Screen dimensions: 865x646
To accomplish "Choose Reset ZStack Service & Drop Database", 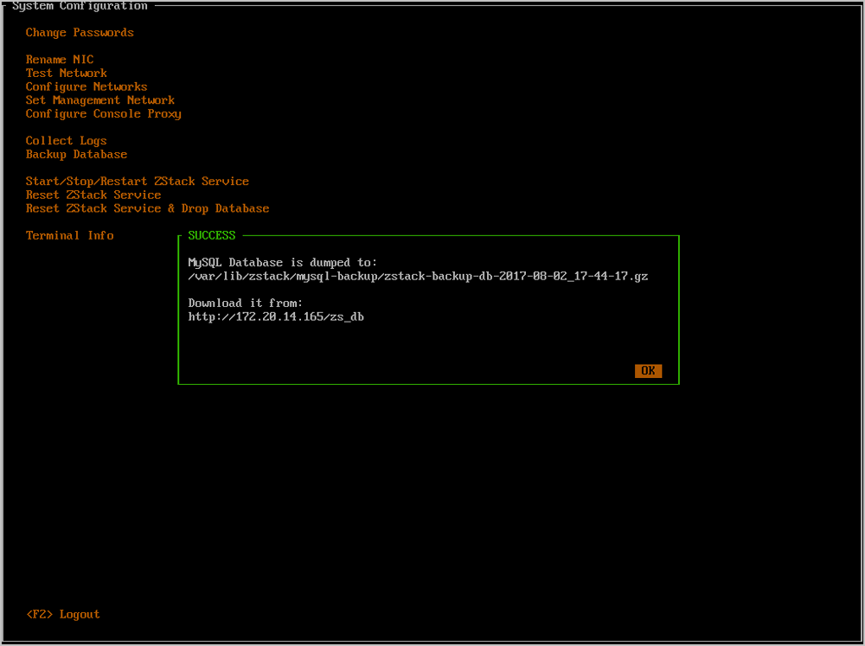I will pyautogui.click(x=147, y=208).
